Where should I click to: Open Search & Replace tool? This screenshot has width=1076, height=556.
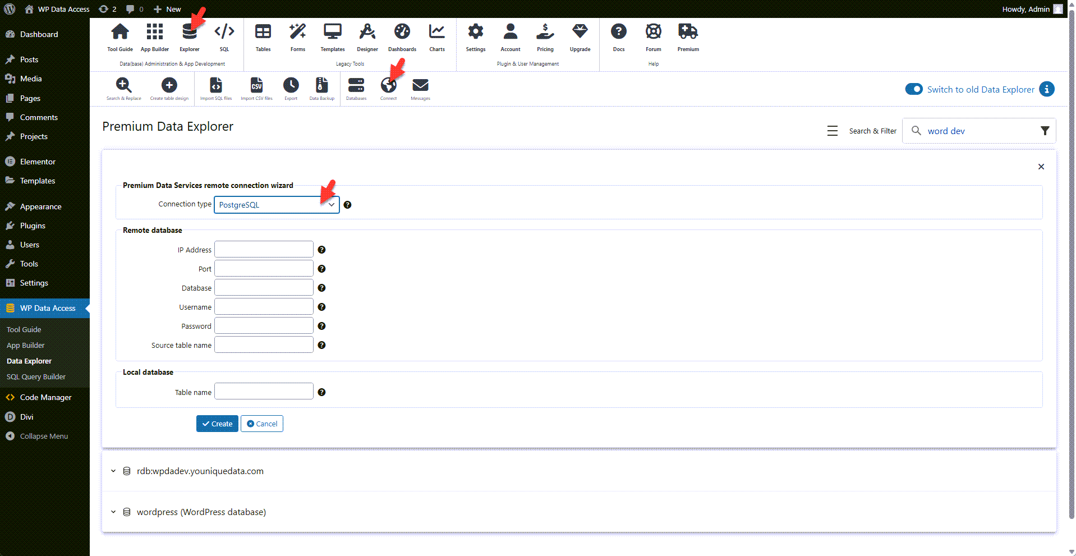pos(124,87)
